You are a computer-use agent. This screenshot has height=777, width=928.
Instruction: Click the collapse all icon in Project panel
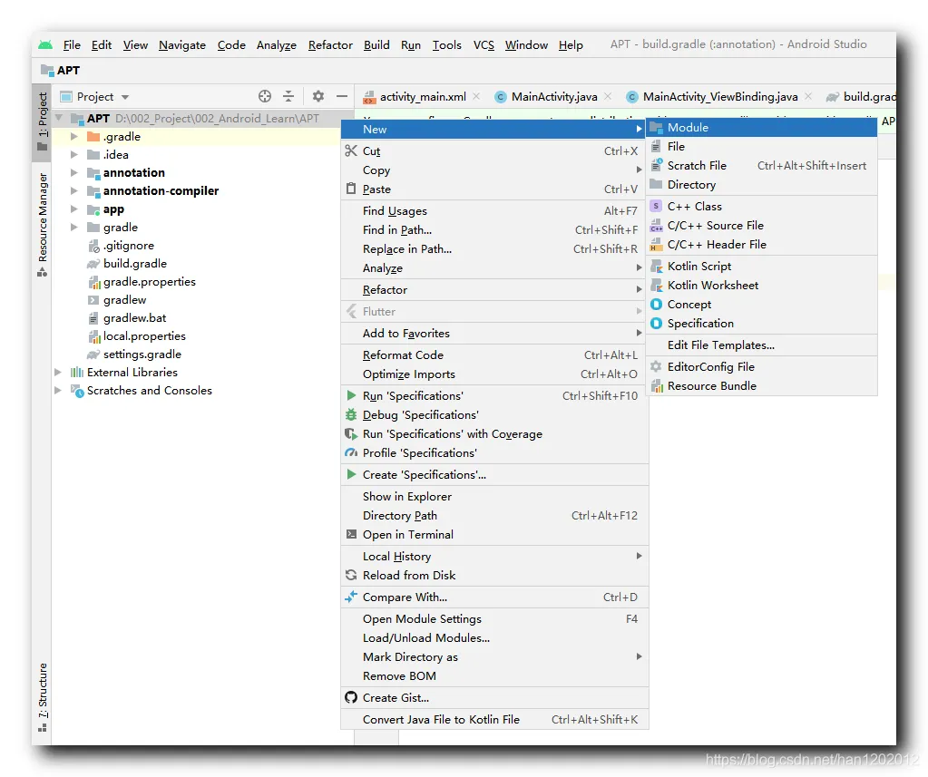click(x=288, y=96)
